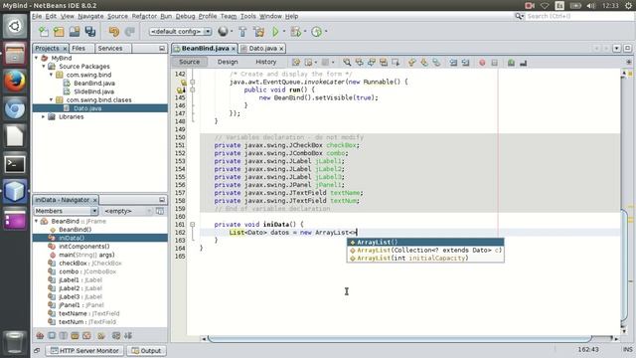Open Terminal from the Ubuntu launcher

pyautogui.click(x=15, y=164)
